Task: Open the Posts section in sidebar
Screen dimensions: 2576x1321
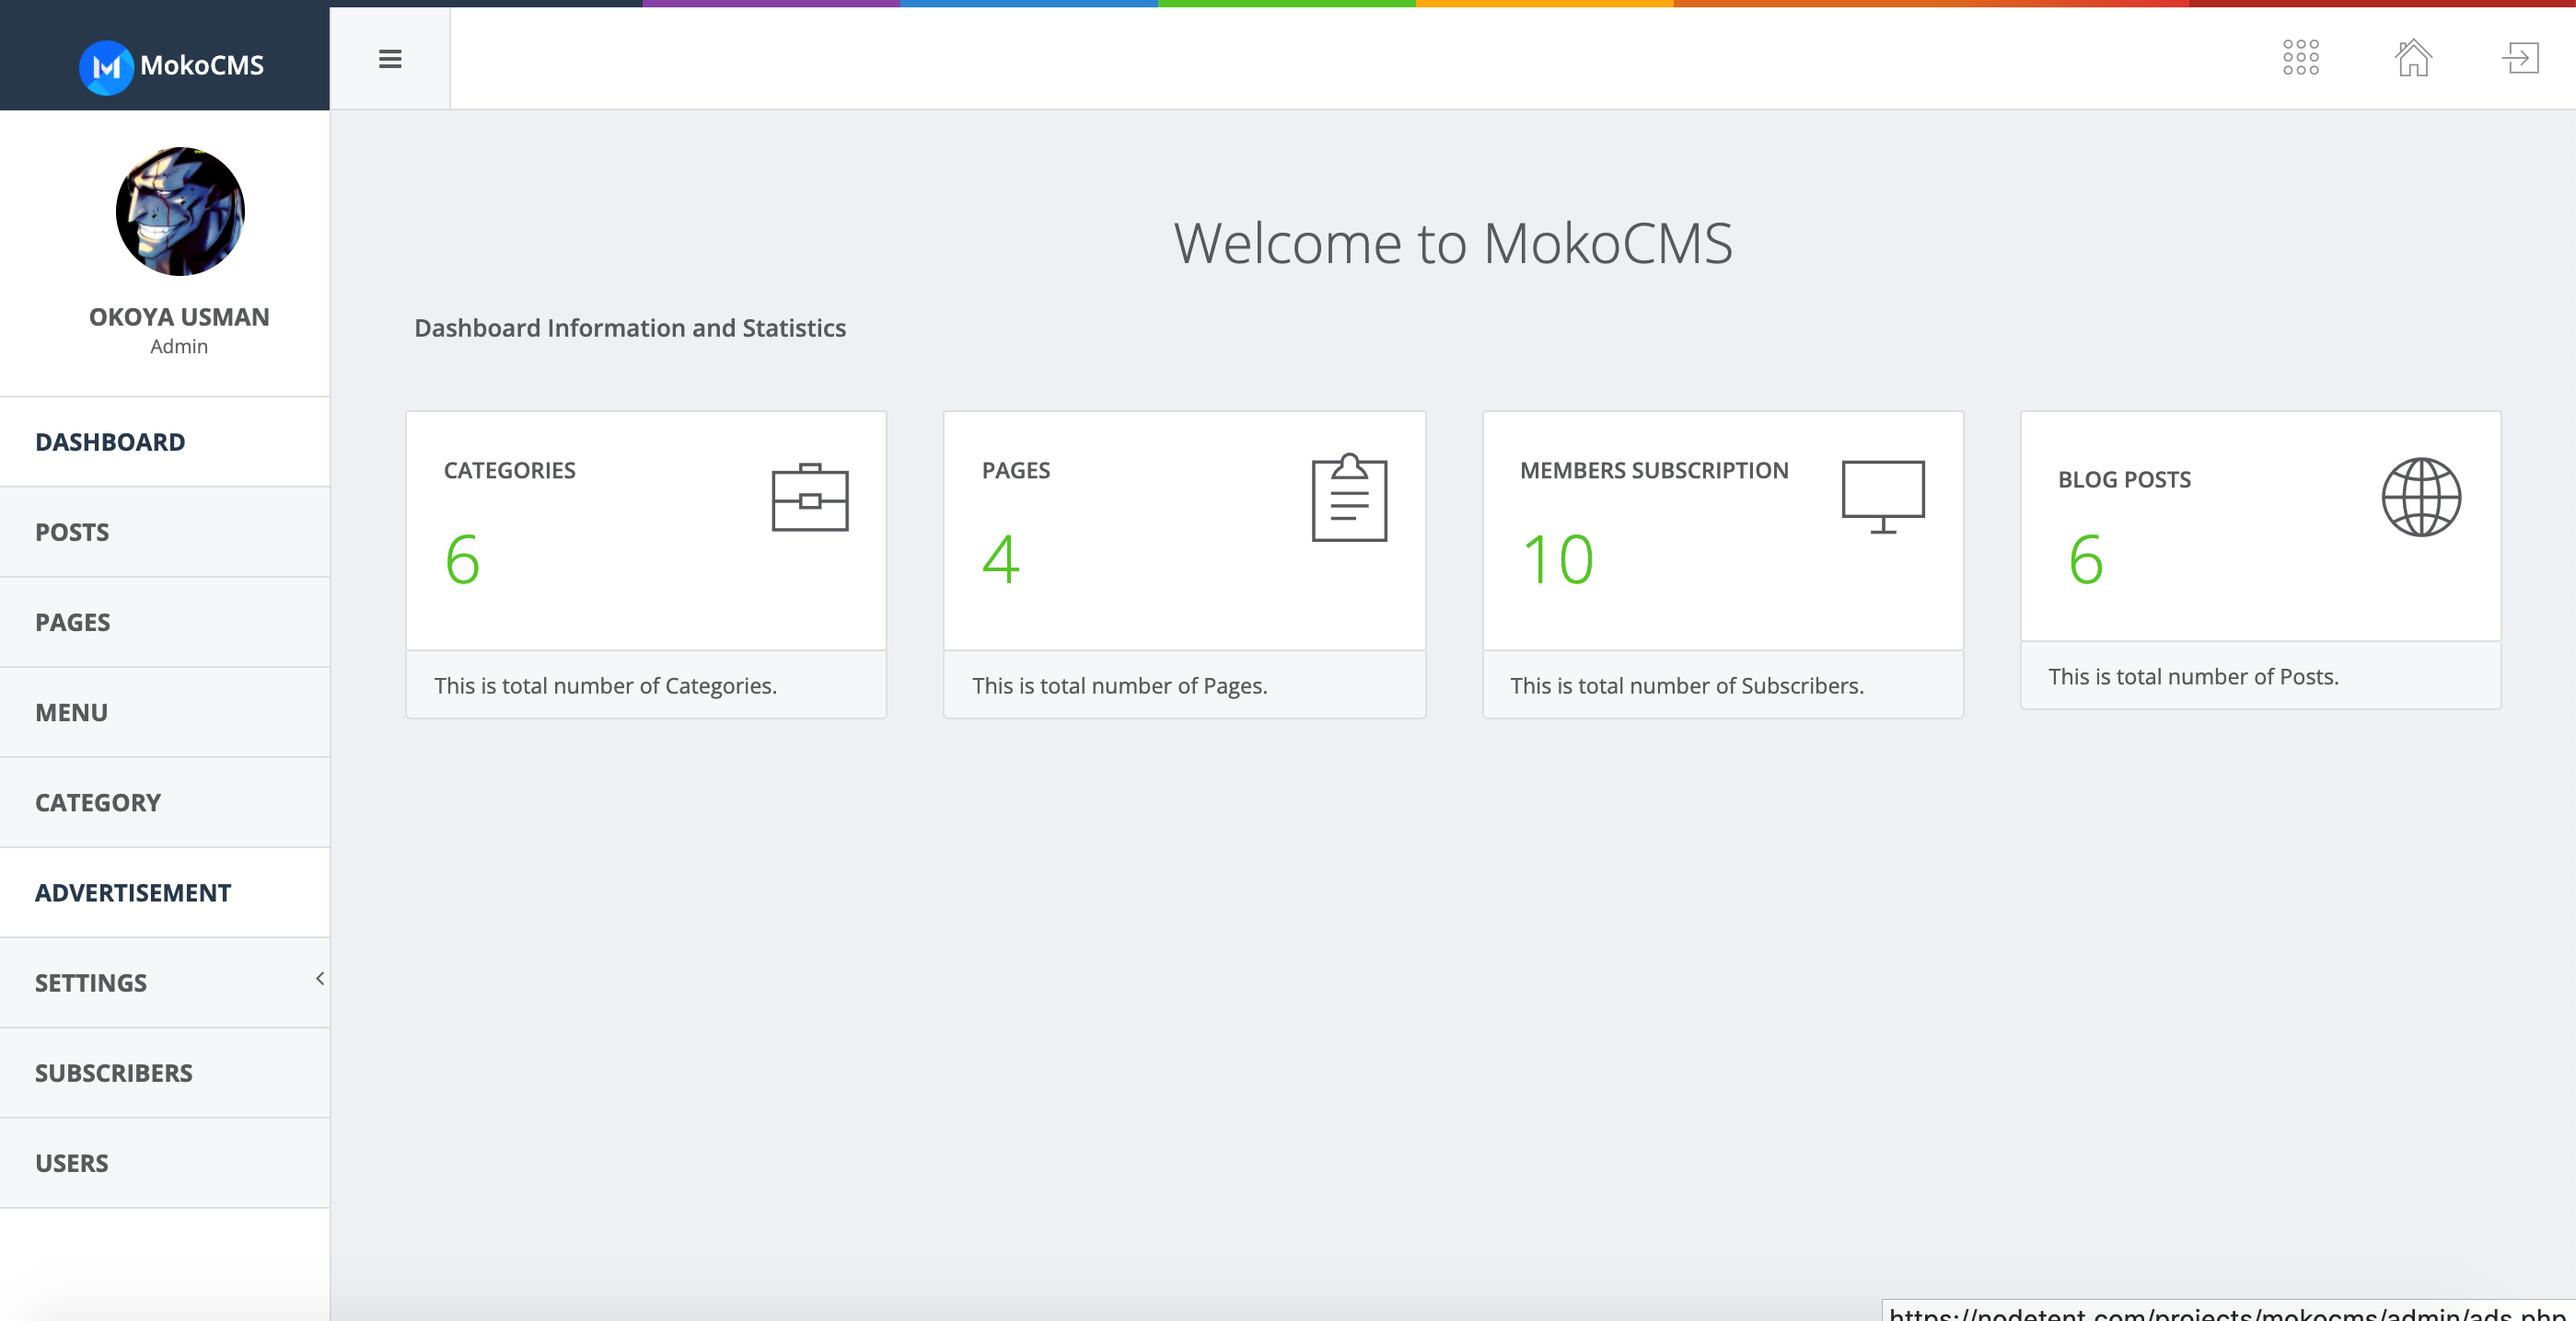Action: click(x=71, y=532)
